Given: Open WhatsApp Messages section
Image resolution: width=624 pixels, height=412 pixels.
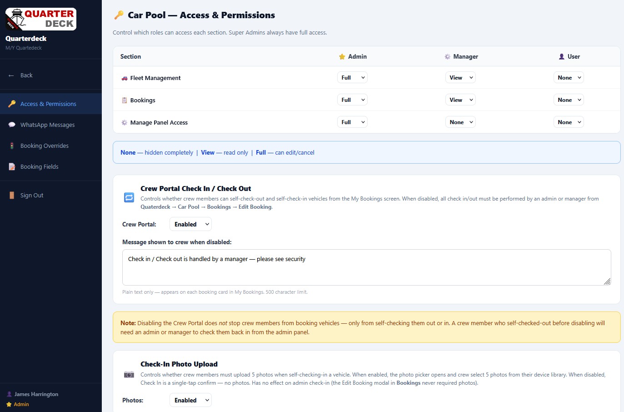Looking at the screenshot, I should pyautogui.click(x=51, y=125).
